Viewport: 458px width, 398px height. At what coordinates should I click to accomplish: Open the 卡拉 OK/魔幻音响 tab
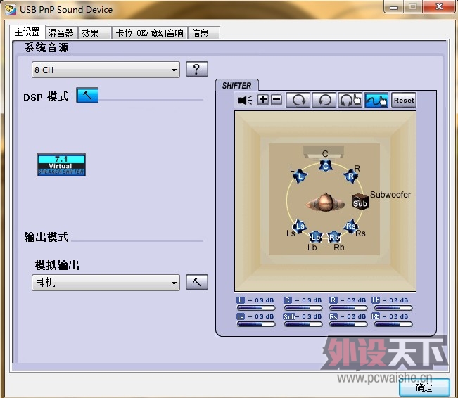pyautogui.click(x=149, y=33)
